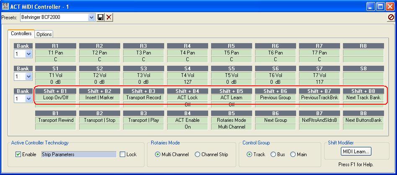Click the C value under T1 Pan
This screenshot has width=397, height=175.
click(55, 59)
